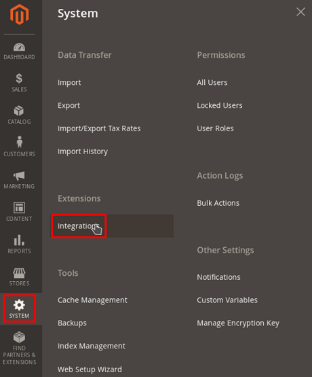Open All Users under Permissions
Viewport: 312px width, 377px height.
point(212,83)
